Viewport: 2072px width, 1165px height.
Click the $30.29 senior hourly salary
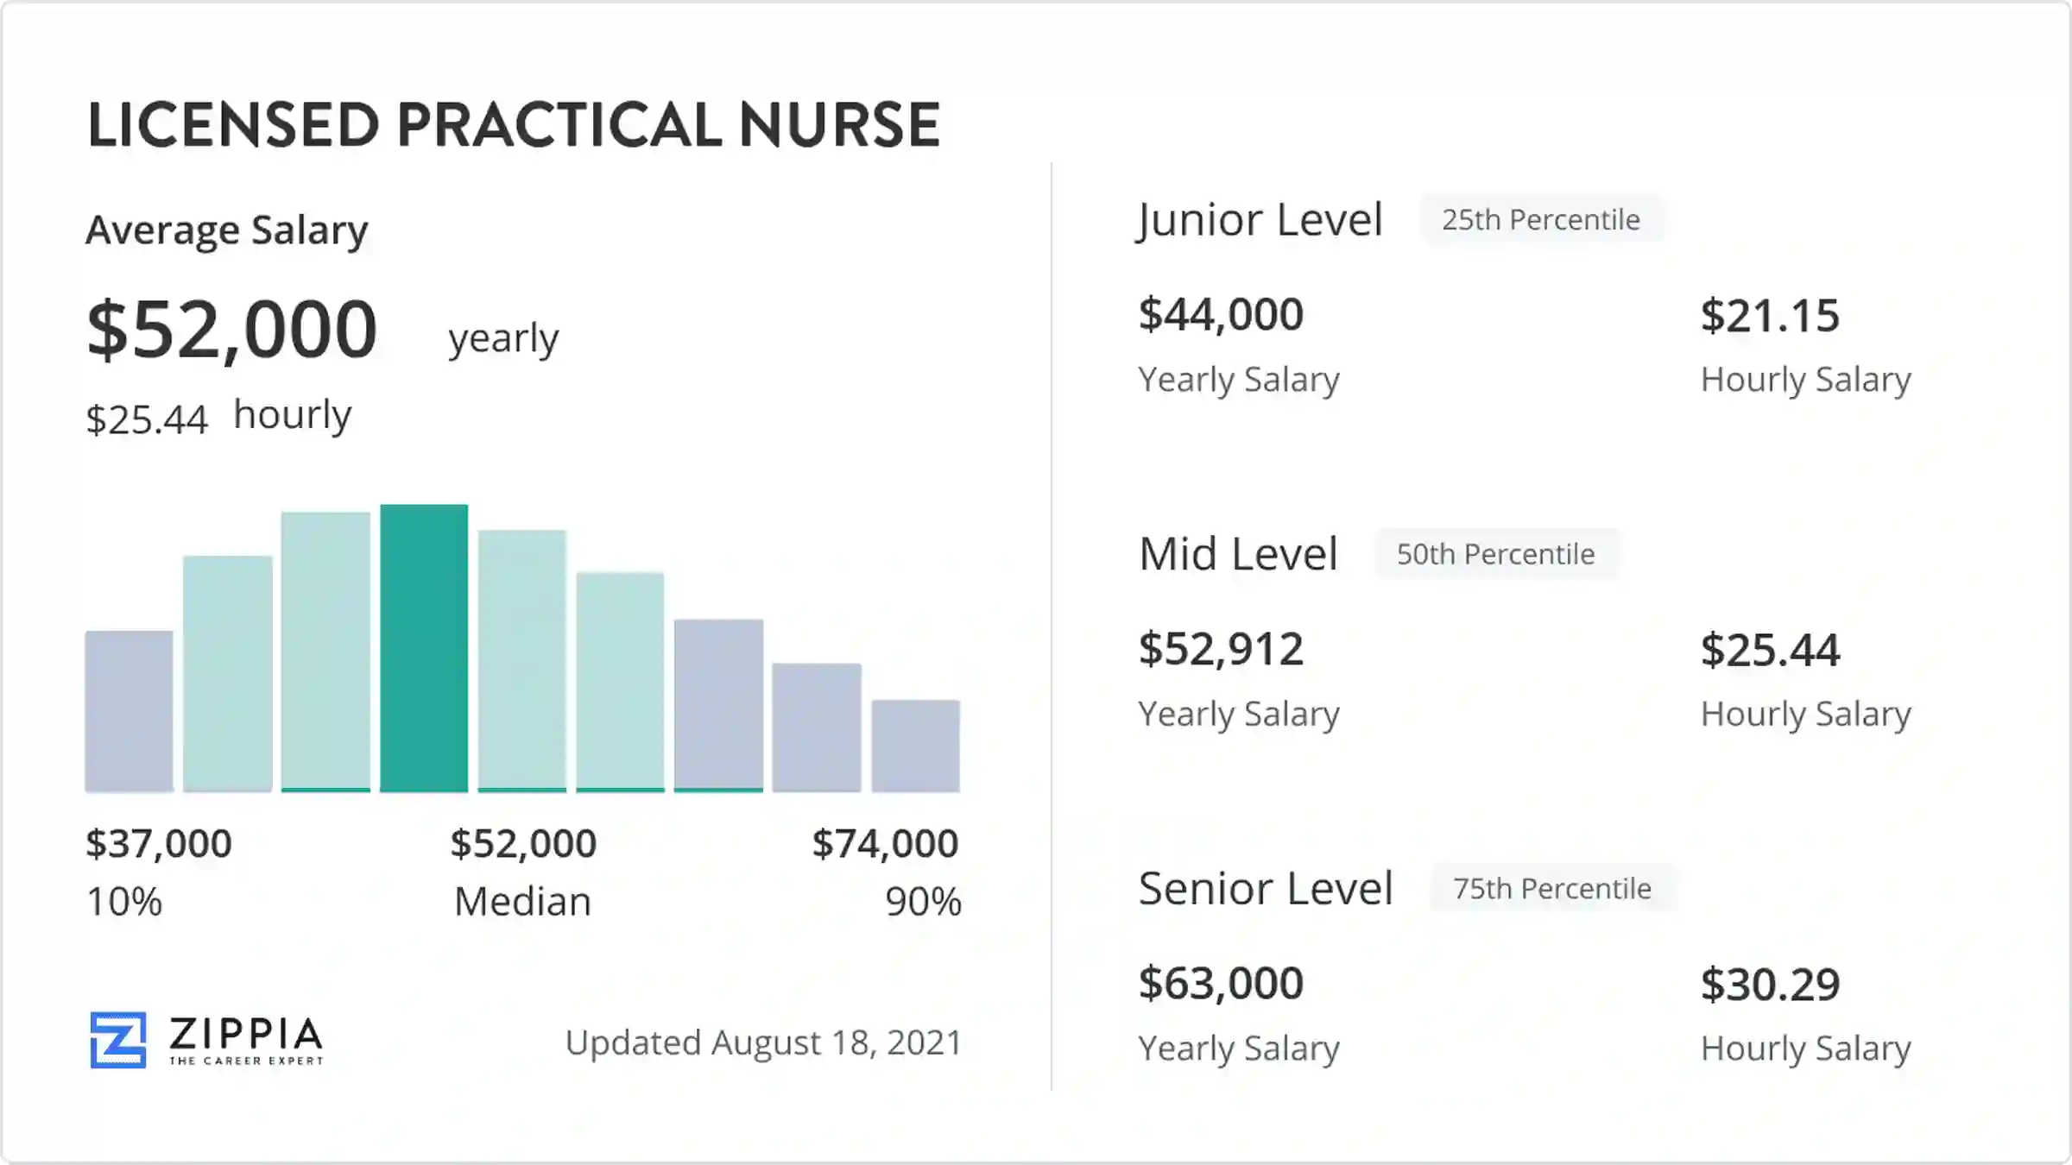[1770, 985]
